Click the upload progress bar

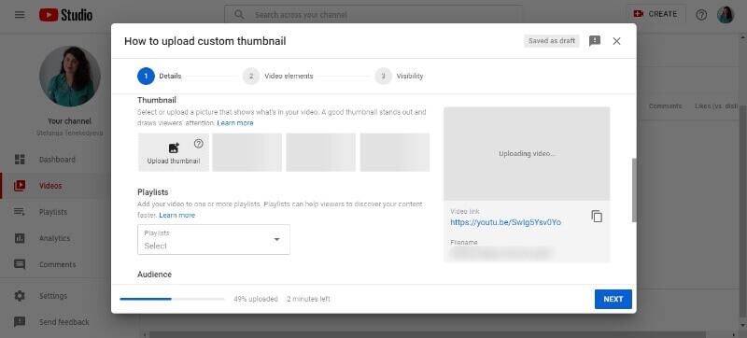tap(172, 299)
